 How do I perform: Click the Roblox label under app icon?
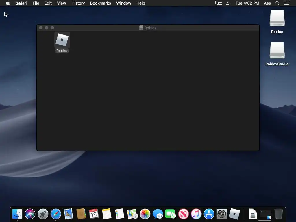62,51
